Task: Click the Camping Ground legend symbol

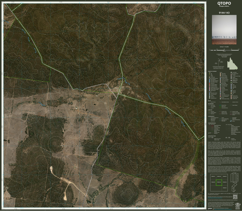Action: pyautogui.click(x=210, y=98)
